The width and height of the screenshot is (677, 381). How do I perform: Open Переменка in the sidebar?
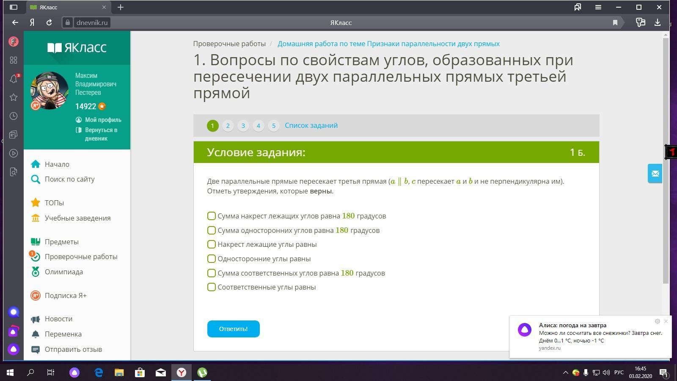coord(63,334)
